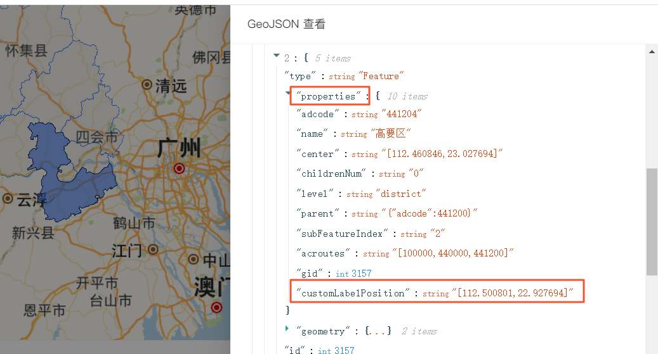This screenshot has width=658, height=354.
Task: Click the "center" coordinate value
Action: click(442, 154)
